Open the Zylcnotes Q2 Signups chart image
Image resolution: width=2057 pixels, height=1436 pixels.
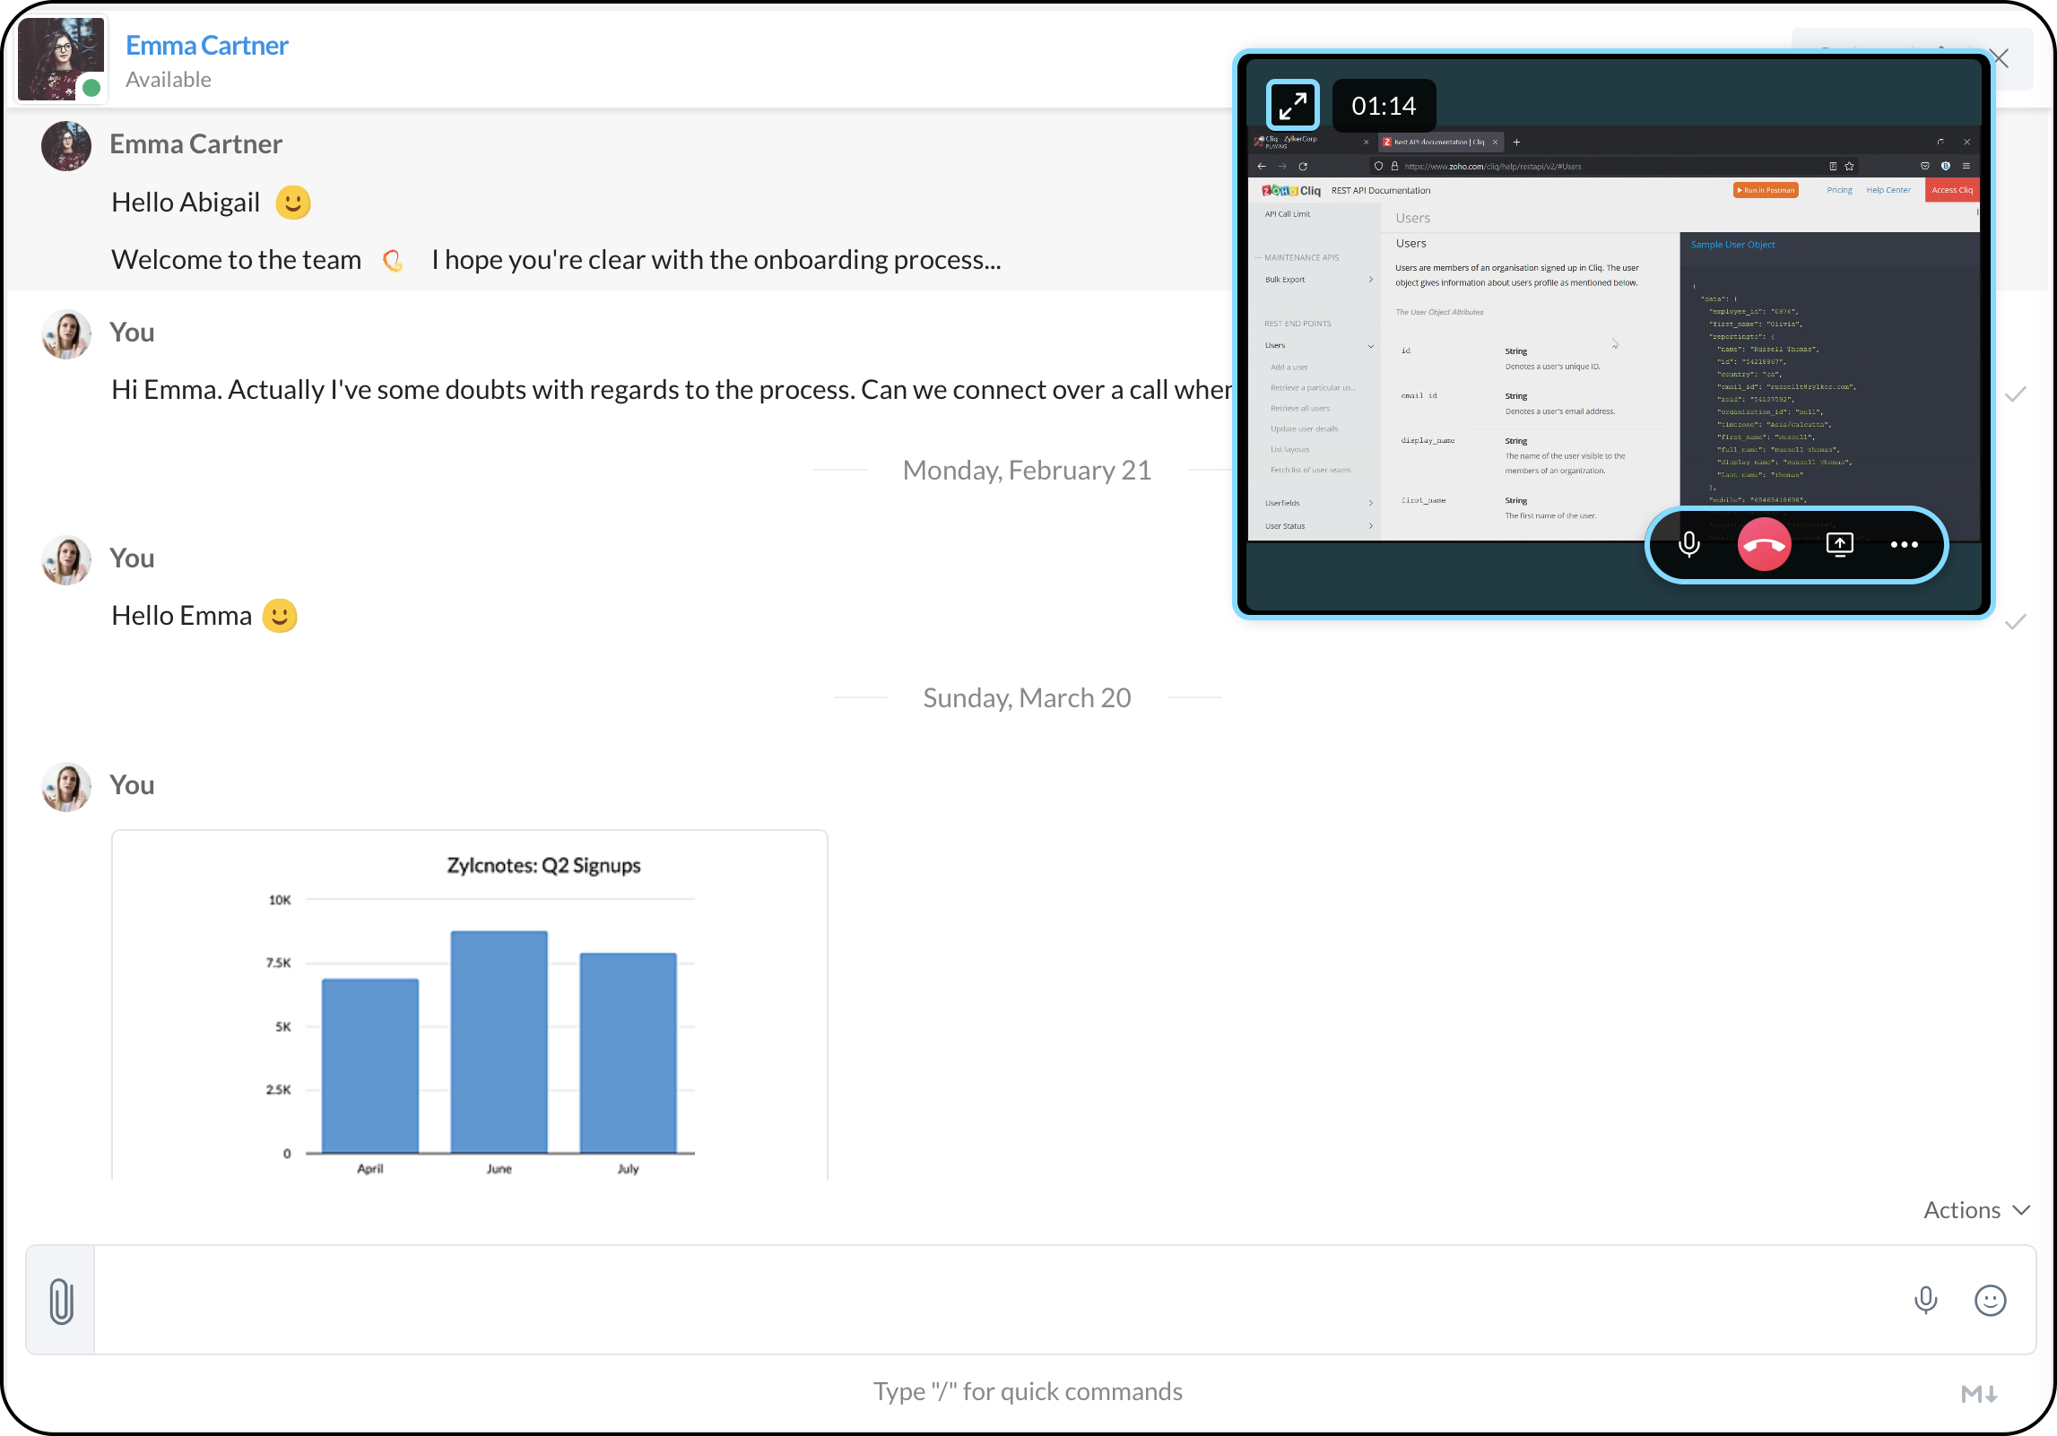pos(469,1004)
